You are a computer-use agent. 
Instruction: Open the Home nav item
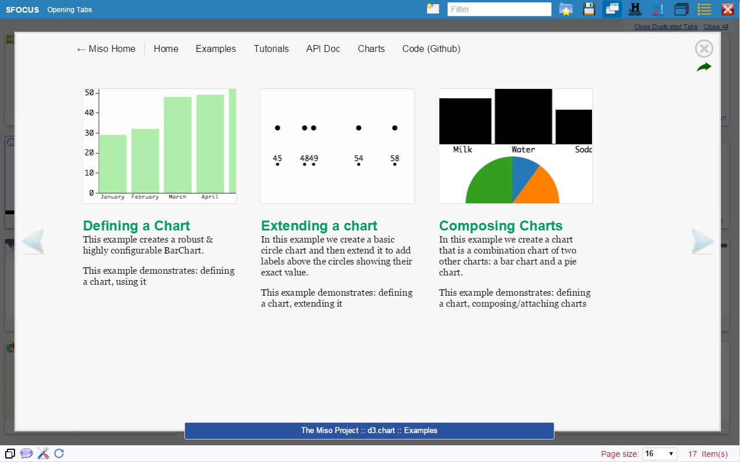click(x=166, y=49)
